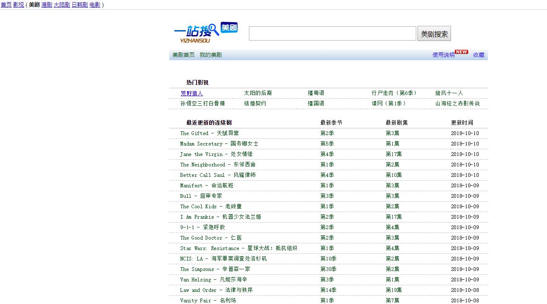Click the 最新季节 column header
The height and width of the screenshot is (304, 547).
(x=331, y=123)
